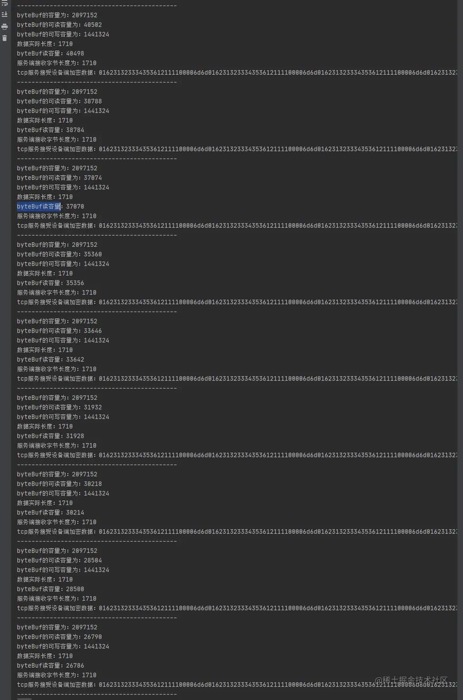Toggle the soft-wrap console icon

coord(5,3)
